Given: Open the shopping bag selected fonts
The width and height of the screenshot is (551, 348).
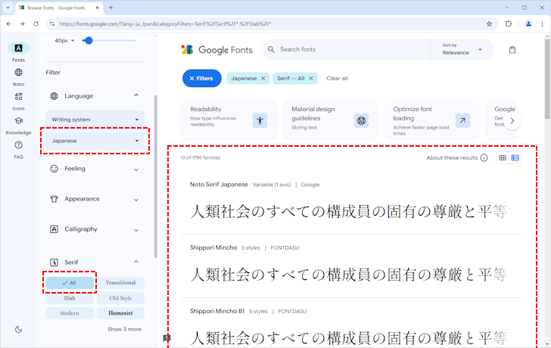Looking at the screenshot, I should click(x=512, y=49).
